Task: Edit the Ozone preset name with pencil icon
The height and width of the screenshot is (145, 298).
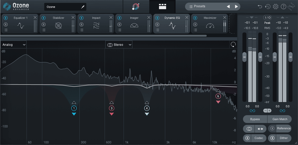Action: 83,7
